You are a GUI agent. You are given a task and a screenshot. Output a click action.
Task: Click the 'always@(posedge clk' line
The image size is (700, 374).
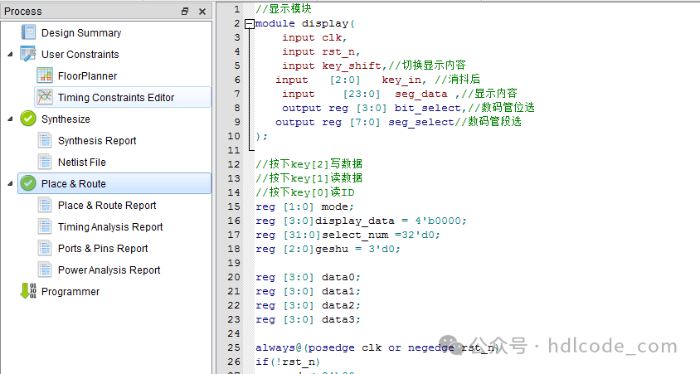coord(377,347)
